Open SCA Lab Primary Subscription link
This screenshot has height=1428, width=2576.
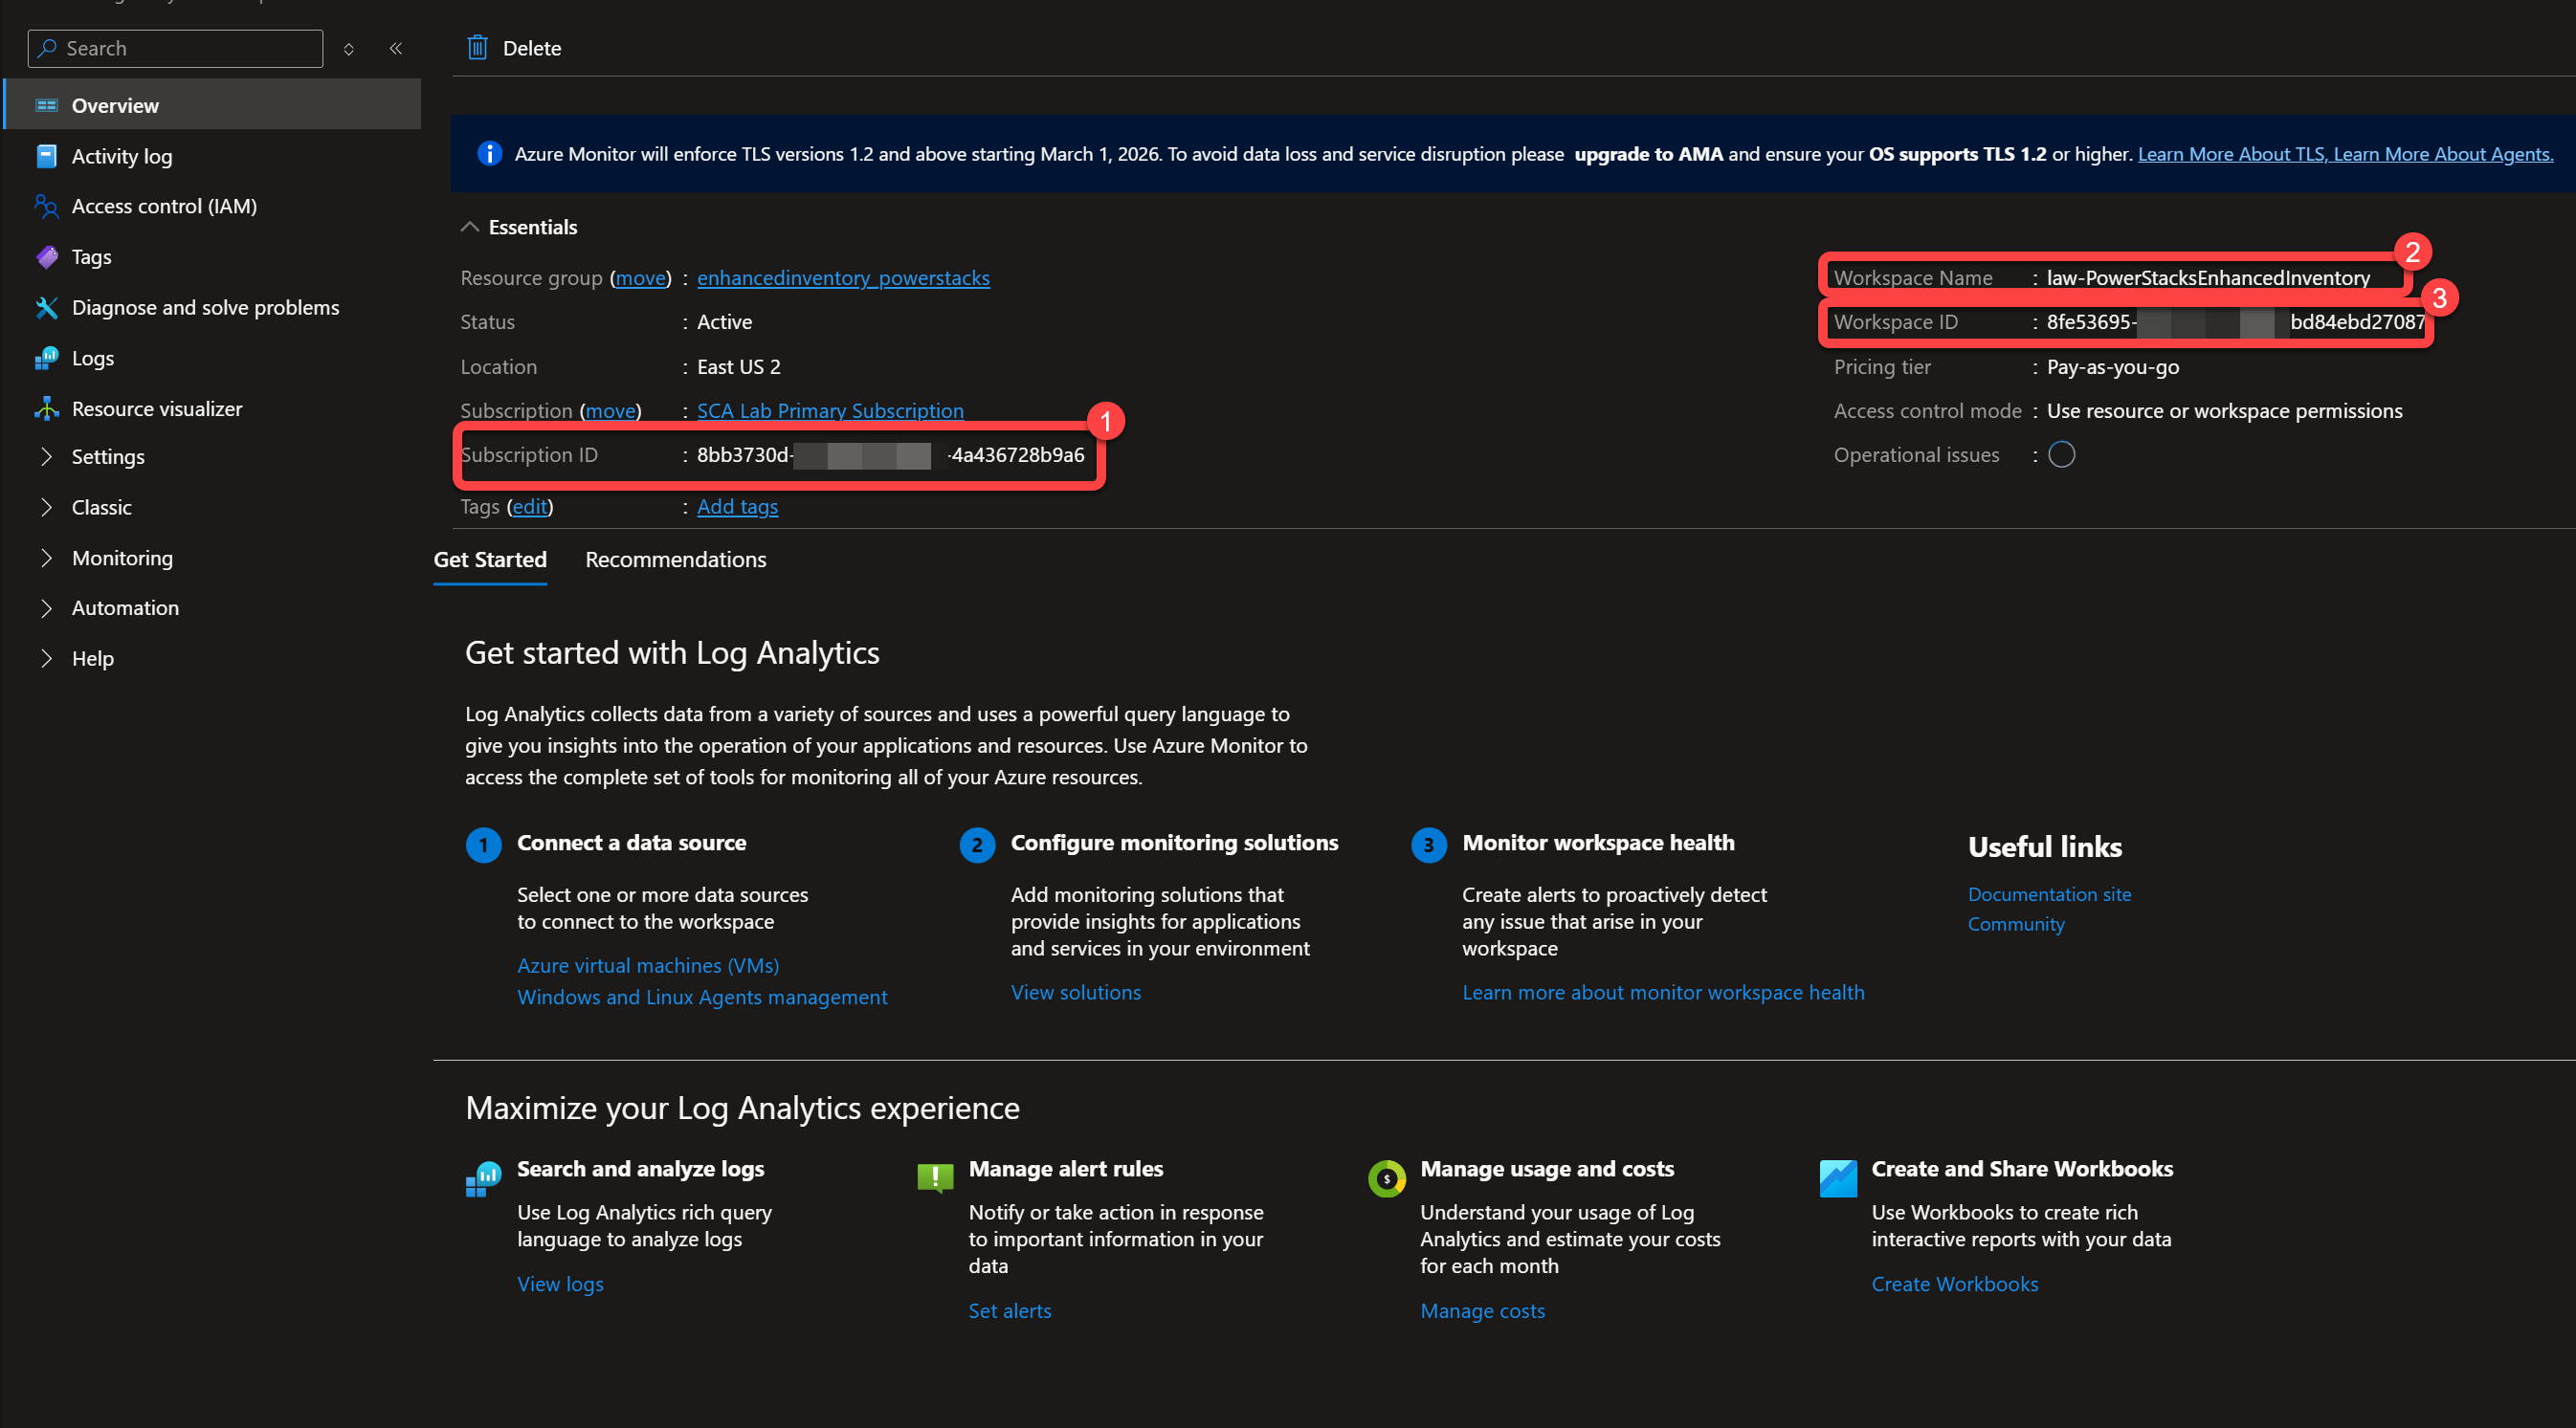coord(830,410)
